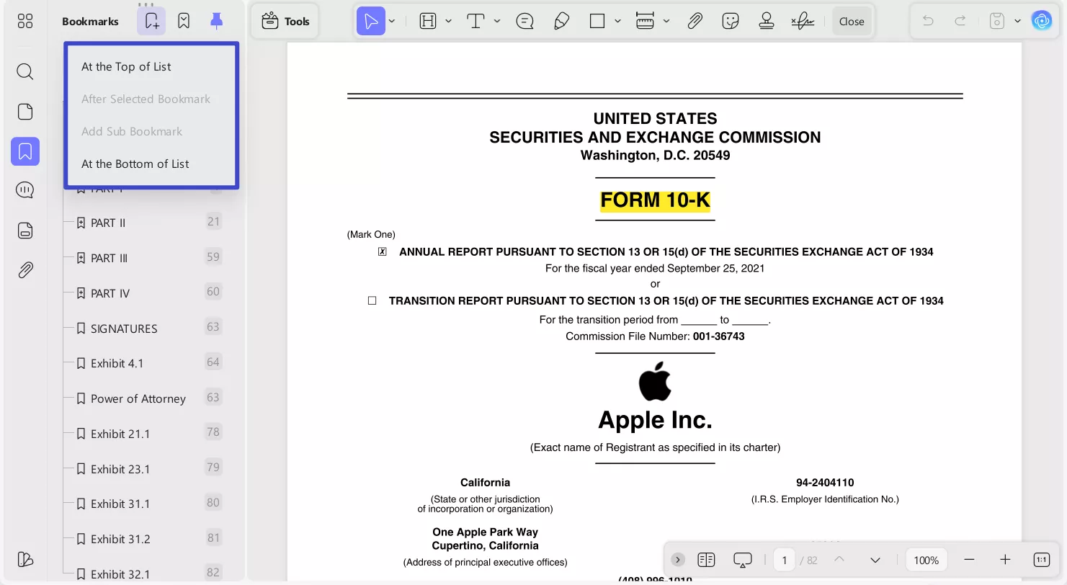Open the zoom level 100% dropdown
Viewport: 1067px width, 585px height.
click(926, 559)
